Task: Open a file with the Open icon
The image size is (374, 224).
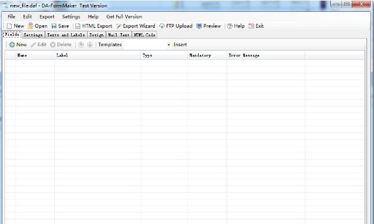Action: pyautogui.click(x=31, y=26)
